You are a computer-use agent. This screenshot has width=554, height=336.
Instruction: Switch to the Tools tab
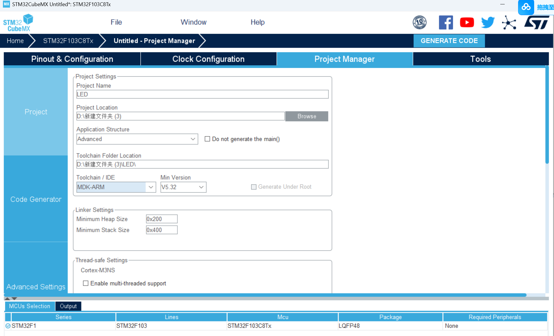click(x=481, y=59)
